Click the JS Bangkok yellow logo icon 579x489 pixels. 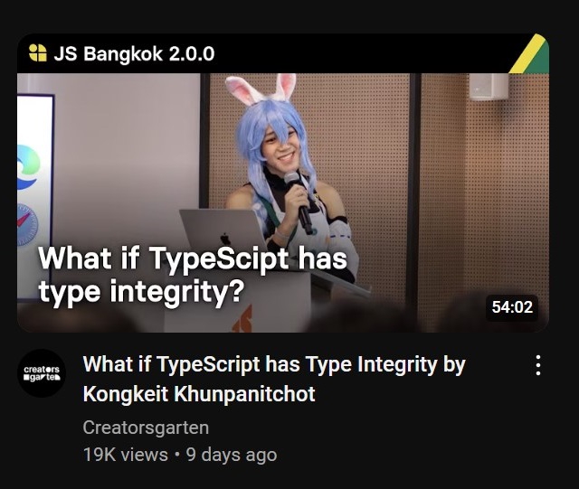tap(38, 52)
